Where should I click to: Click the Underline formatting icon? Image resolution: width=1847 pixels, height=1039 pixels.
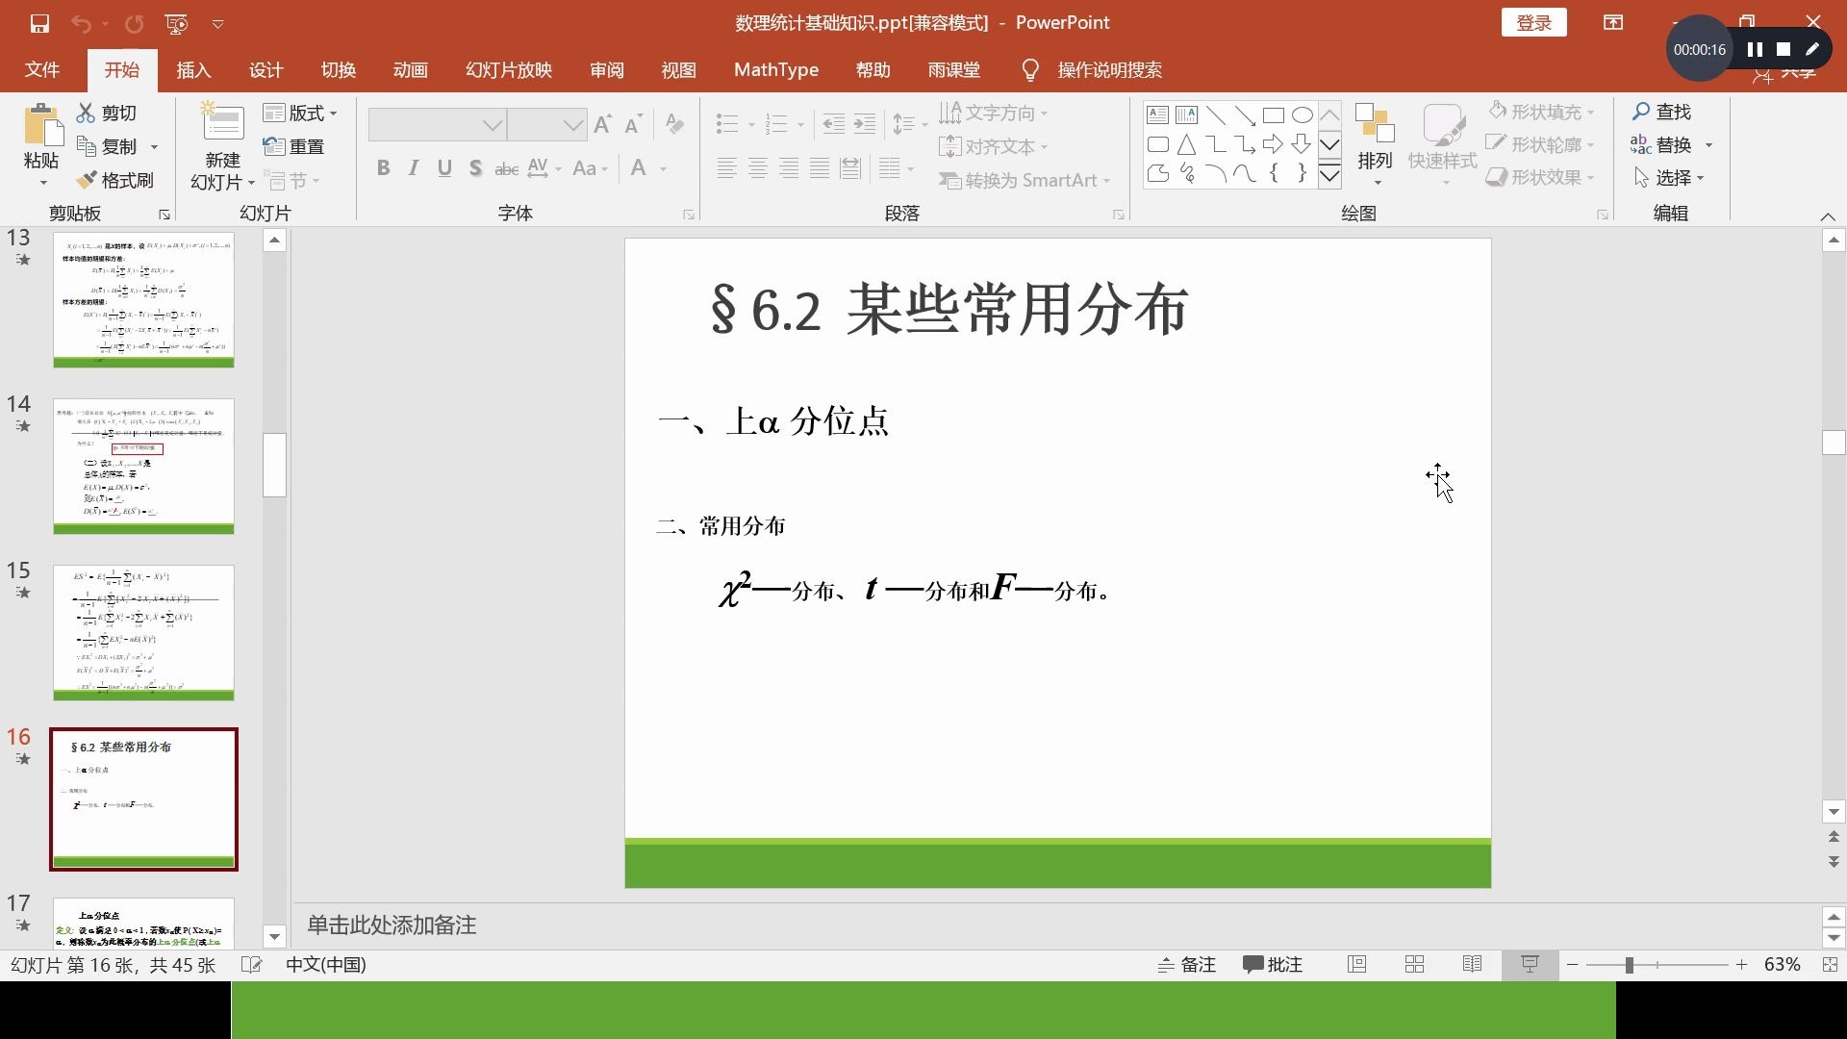coord(444,166)
